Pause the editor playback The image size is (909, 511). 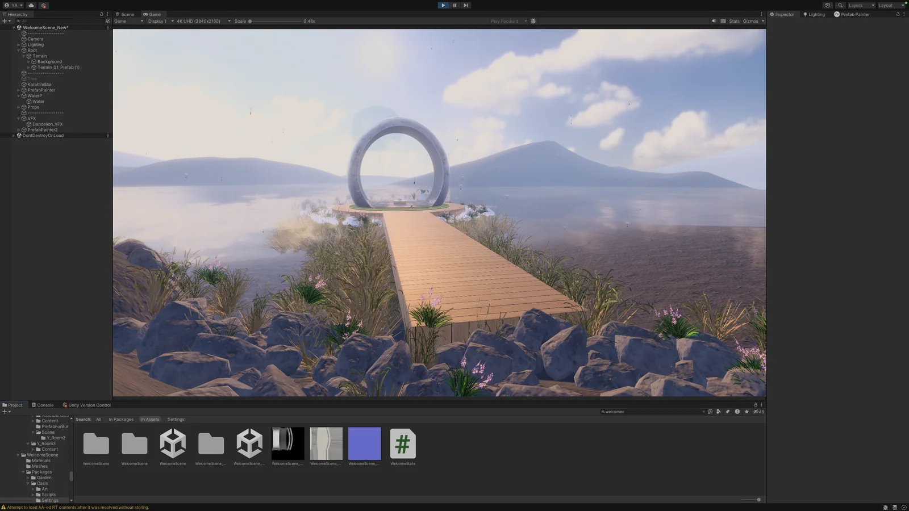454,5
